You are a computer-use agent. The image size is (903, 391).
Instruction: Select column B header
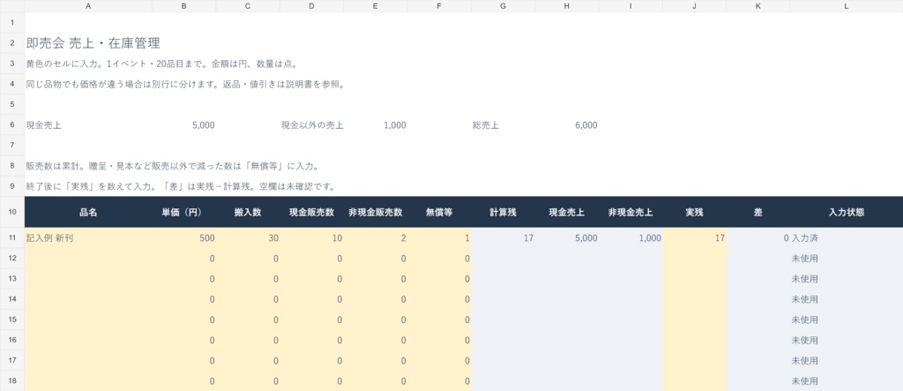[183, 6]
